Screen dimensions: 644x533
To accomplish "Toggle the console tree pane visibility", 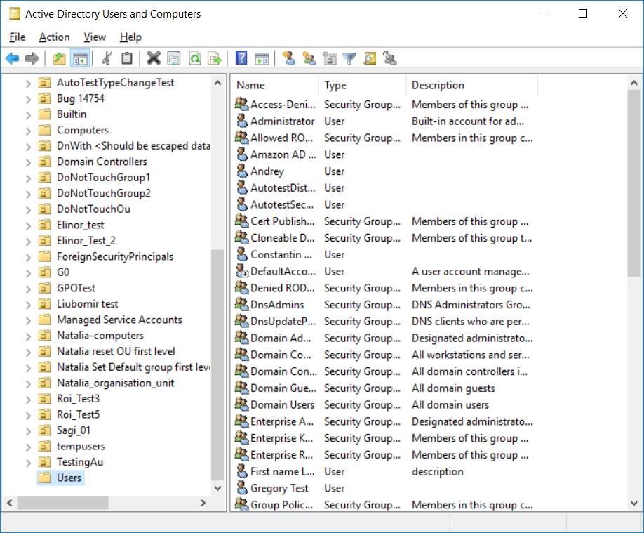I will 81,58.
